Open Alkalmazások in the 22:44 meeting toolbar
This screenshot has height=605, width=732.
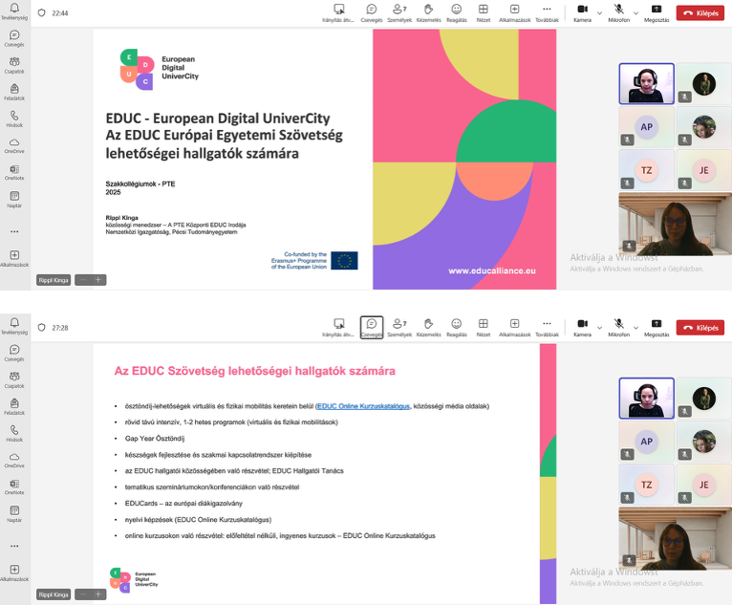[x=514, y=13]
